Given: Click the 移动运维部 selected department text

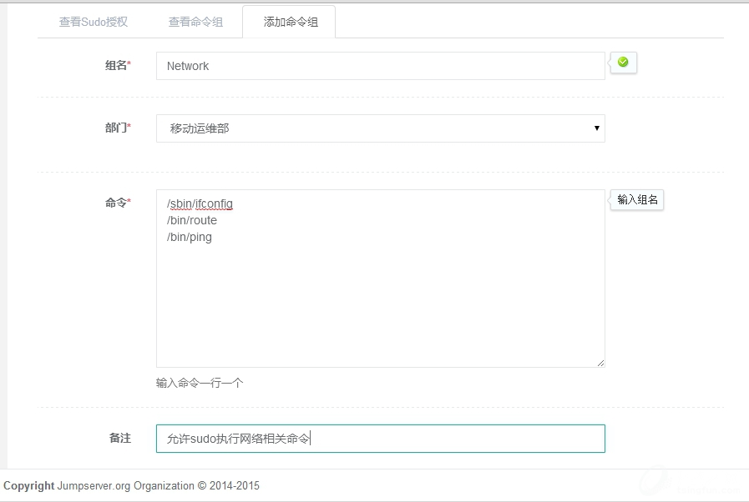Looking at the screenshot, I should point(200,129).
